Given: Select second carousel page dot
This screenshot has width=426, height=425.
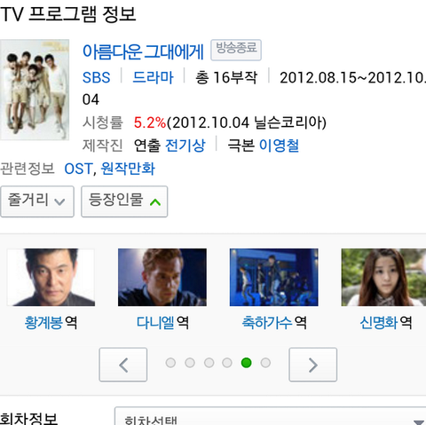Looking at the screenshot, I should click(190, 363).
